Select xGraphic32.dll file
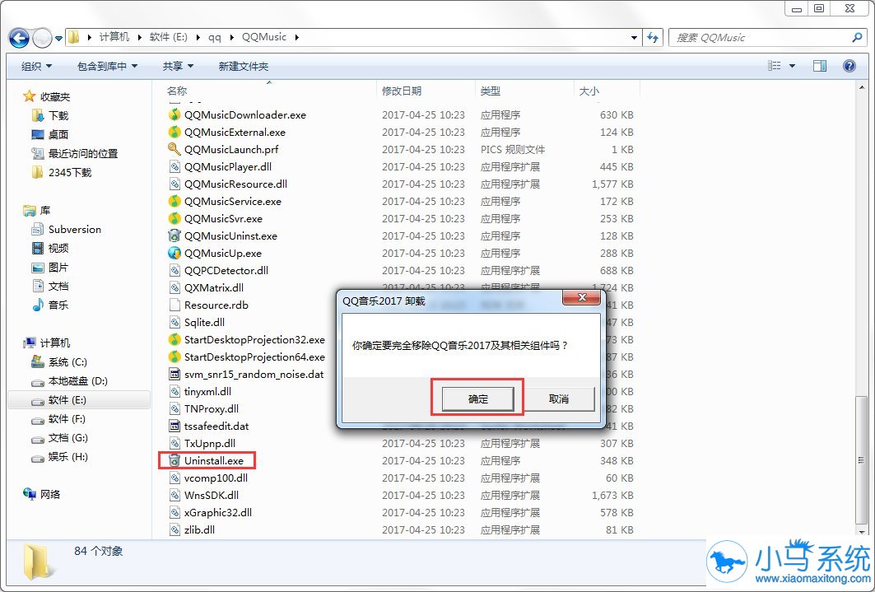The height and width of the screenshot is (592, 875). point(218,513)
